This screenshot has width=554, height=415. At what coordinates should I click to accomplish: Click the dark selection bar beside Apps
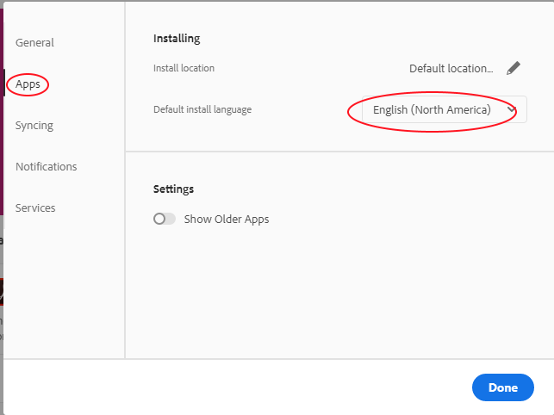4,83
